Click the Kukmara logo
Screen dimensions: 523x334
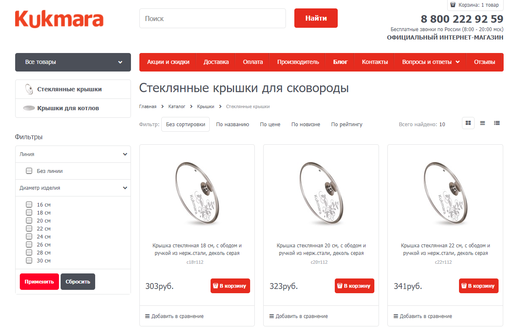tap(59, 19)
